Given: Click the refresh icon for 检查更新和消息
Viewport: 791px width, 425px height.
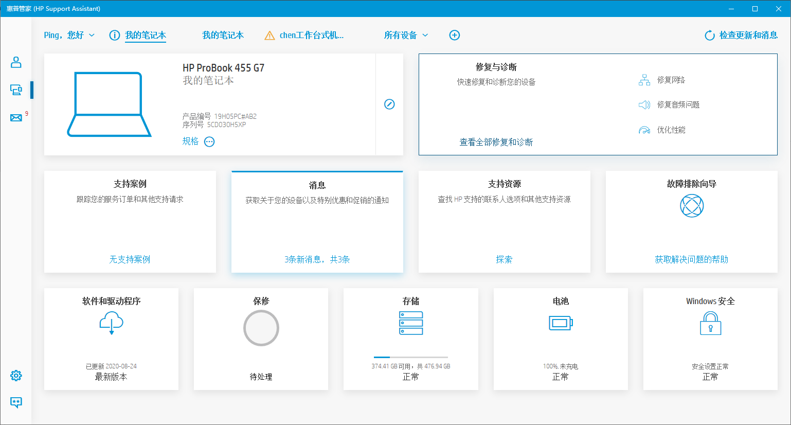Looking at the screenshot, I should click(710, 35).
